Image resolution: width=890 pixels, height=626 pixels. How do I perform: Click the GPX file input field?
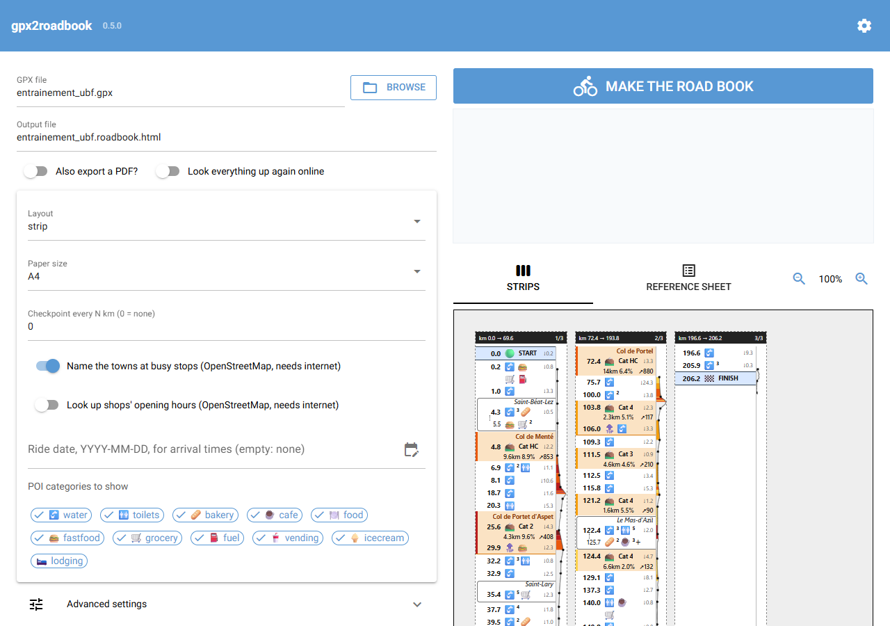click(x=181, y=88)
